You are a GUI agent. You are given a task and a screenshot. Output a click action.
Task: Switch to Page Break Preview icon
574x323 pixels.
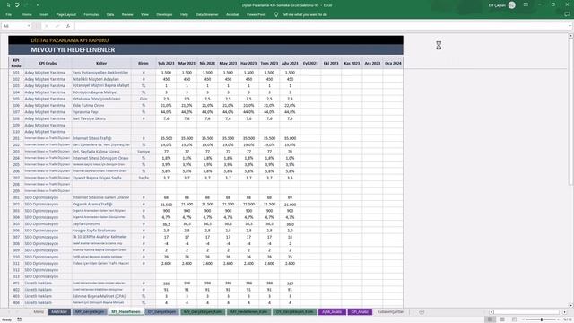pos(514,319)
